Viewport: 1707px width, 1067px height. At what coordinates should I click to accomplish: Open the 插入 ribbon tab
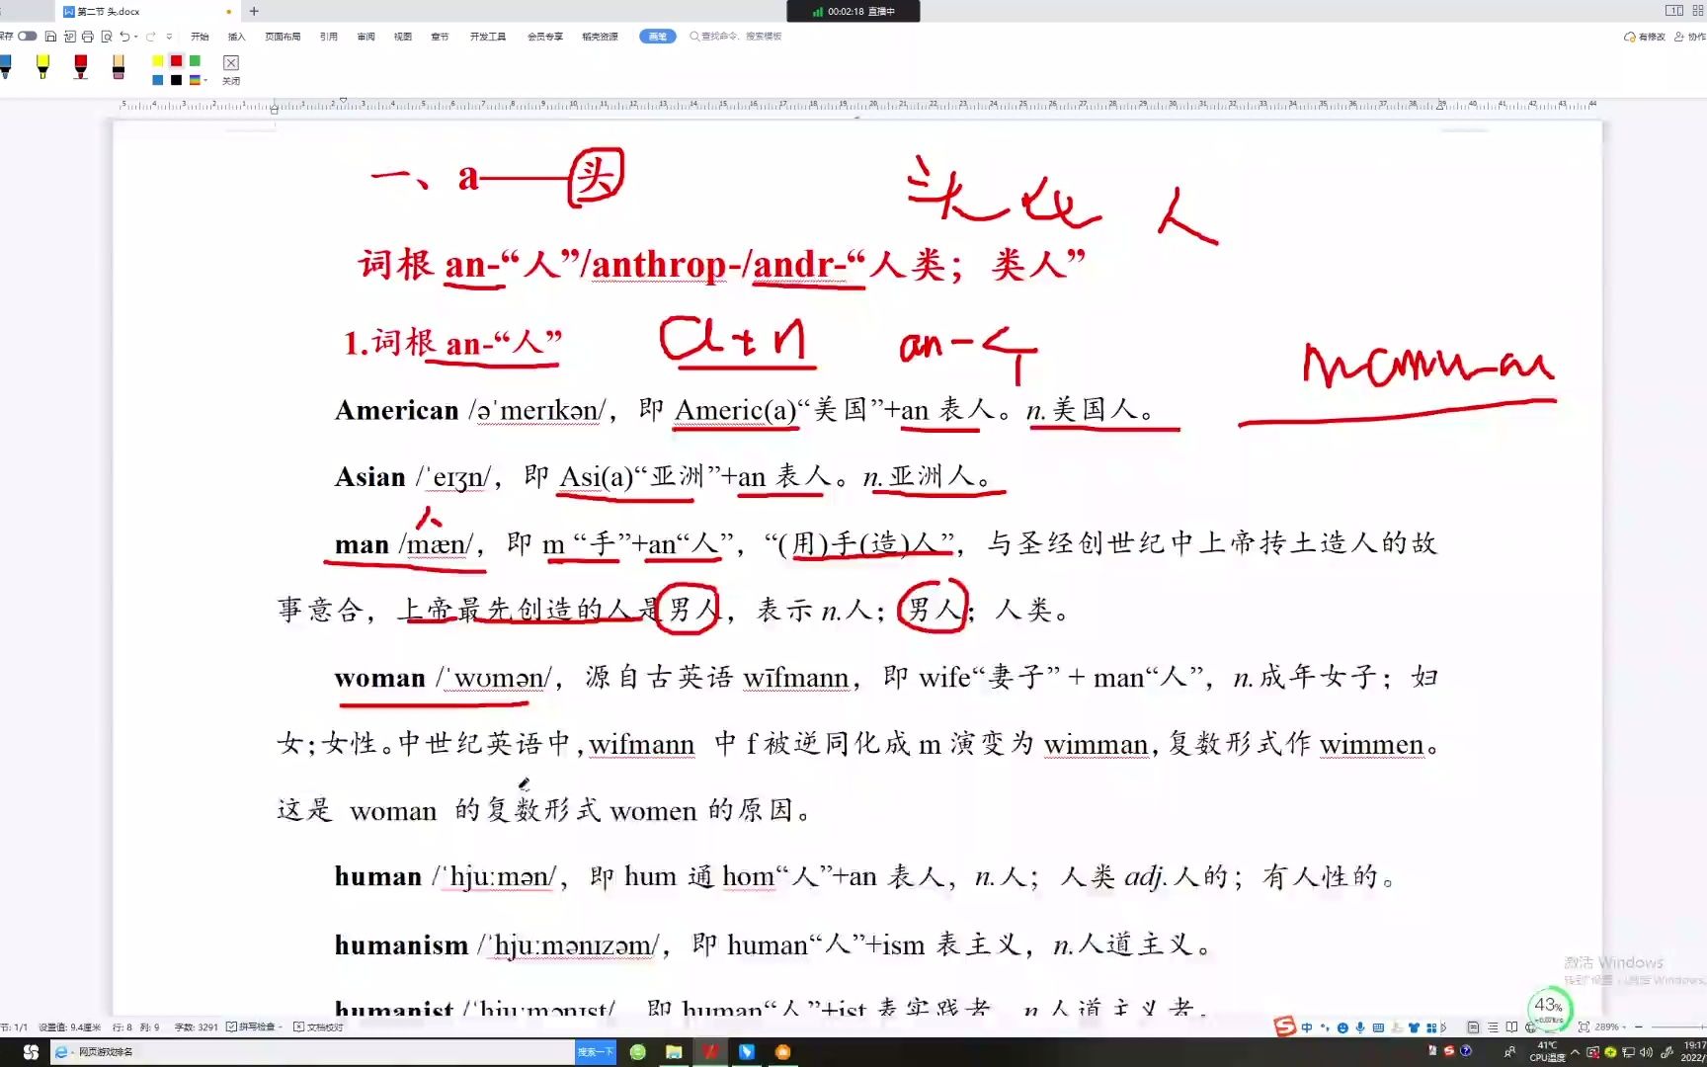click(236, 37)
